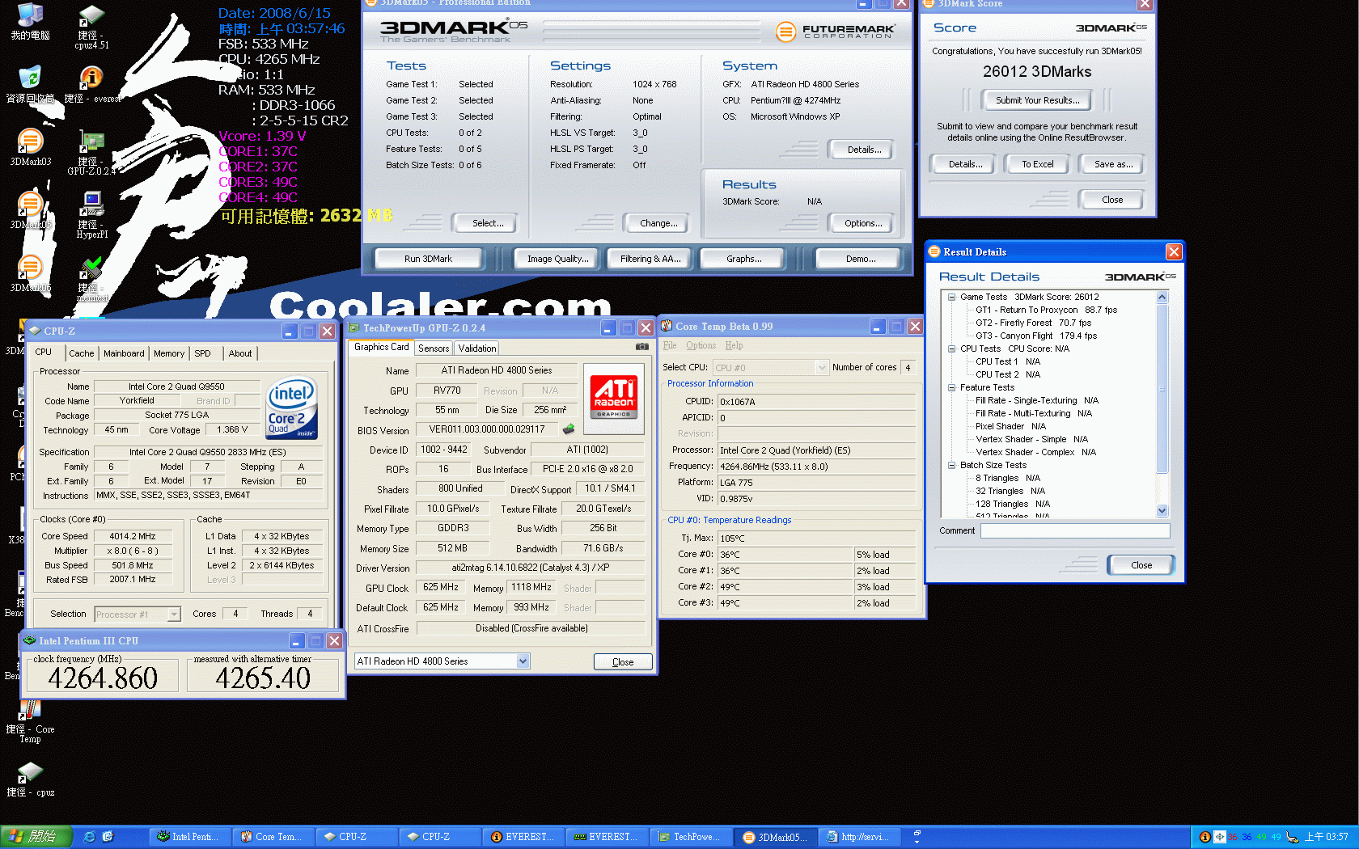Click the Graphs... button
Image resolution: width=1359 pixels, height=849 pixels.
[x=743, y=259]
